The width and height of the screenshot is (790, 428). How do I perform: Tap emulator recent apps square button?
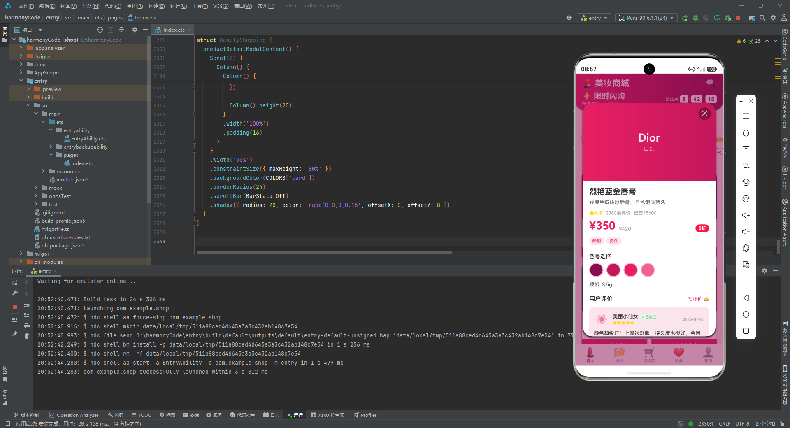point(746,331)
